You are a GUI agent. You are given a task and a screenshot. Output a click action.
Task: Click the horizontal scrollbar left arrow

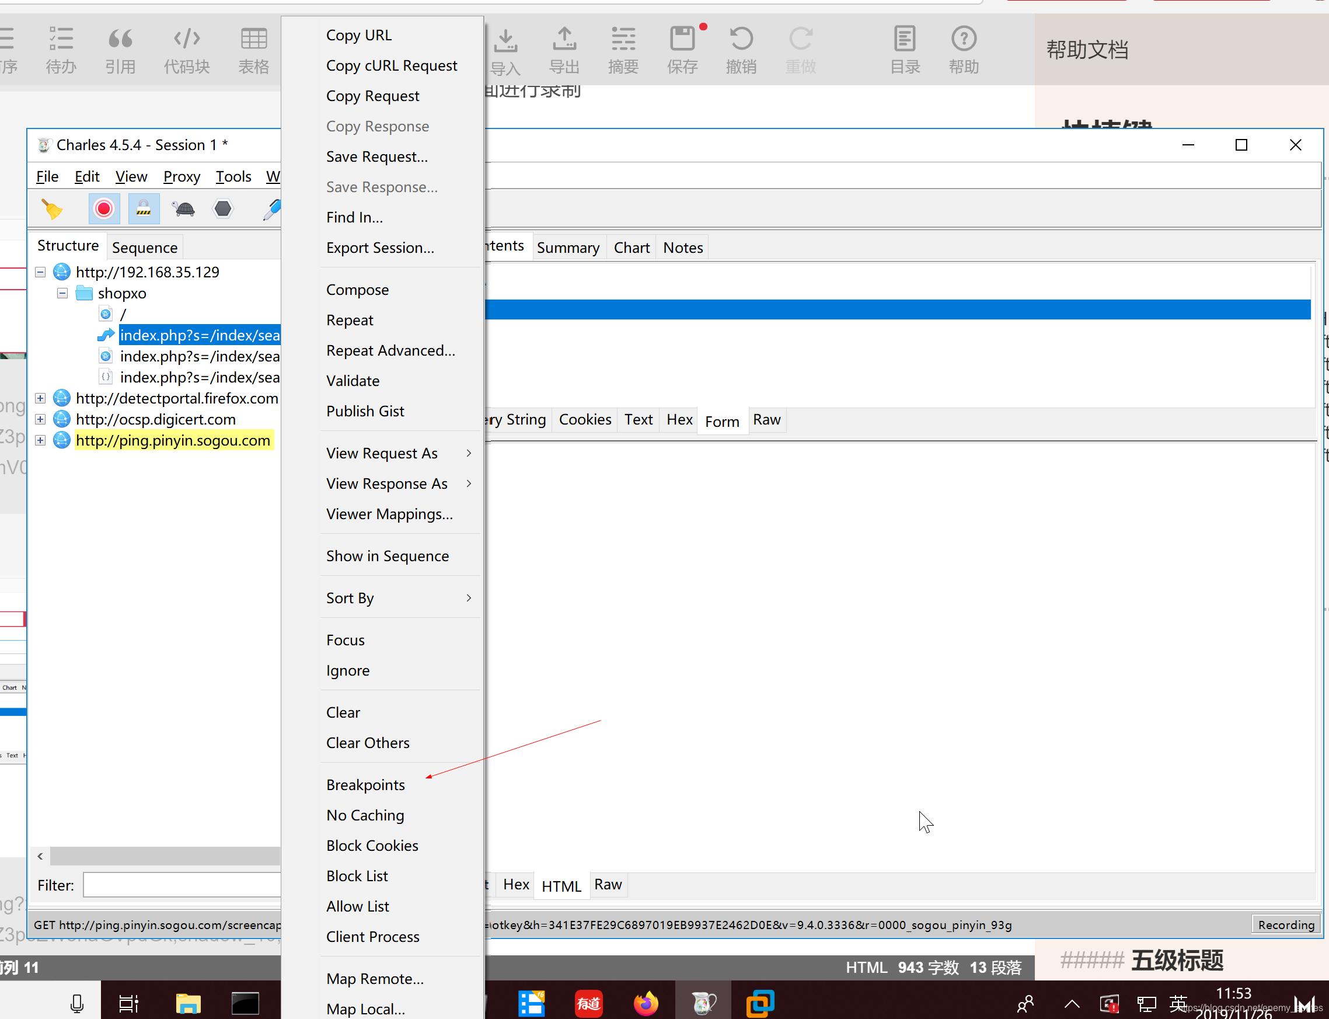point(40,857)
